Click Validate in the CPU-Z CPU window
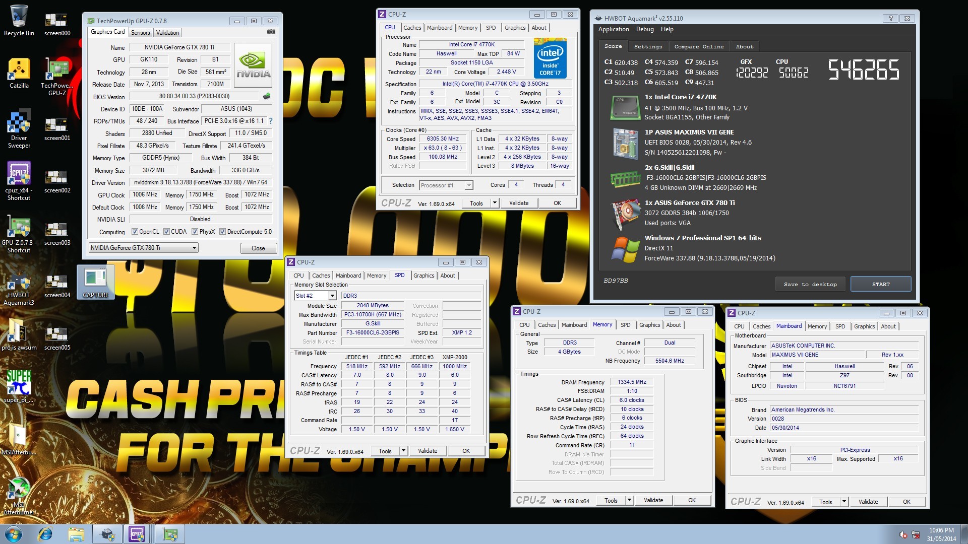The height and width of the screenshot is (544, 968). click(519, 203)
